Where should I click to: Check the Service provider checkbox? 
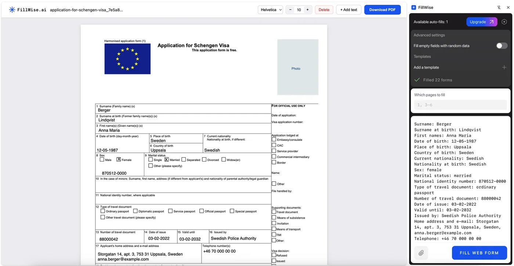(x=274, y=151)
